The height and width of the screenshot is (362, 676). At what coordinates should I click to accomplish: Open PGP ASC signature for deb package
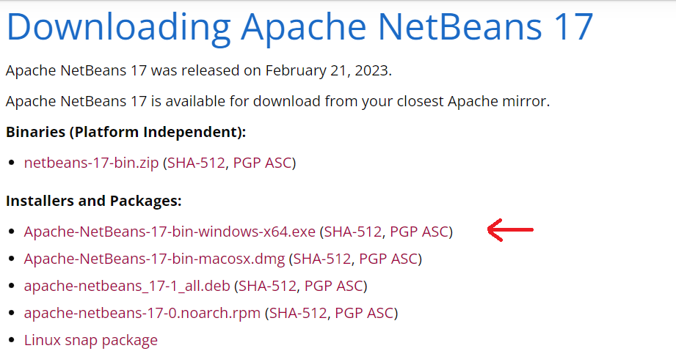tap(334, 286)
